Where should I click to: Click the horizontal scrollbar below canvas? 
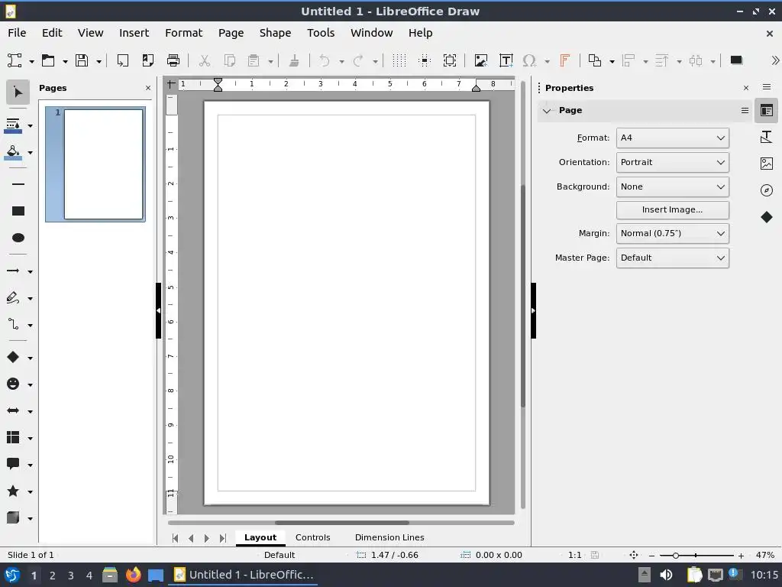coord(341,523)
